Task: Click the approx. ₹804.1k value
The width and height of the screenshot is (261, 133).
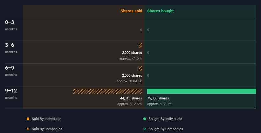Action: pos(129,81)
